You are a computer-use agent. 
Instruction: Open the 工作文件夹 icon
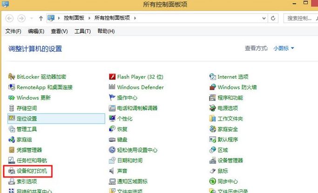tap(212, 119)
